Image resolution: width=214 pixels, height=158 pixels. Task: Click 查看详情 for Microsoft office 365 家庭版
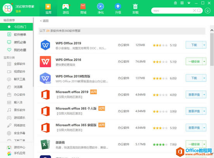[x=194, y=128]
